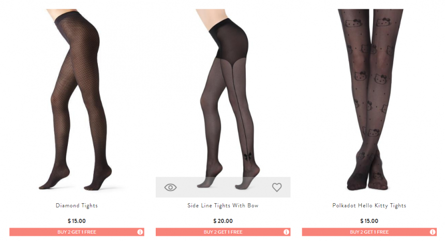Select Buy 2 Get 1 Free under Side Line Tights
This screenshot has width=445, height=241.
pos(223,232)
